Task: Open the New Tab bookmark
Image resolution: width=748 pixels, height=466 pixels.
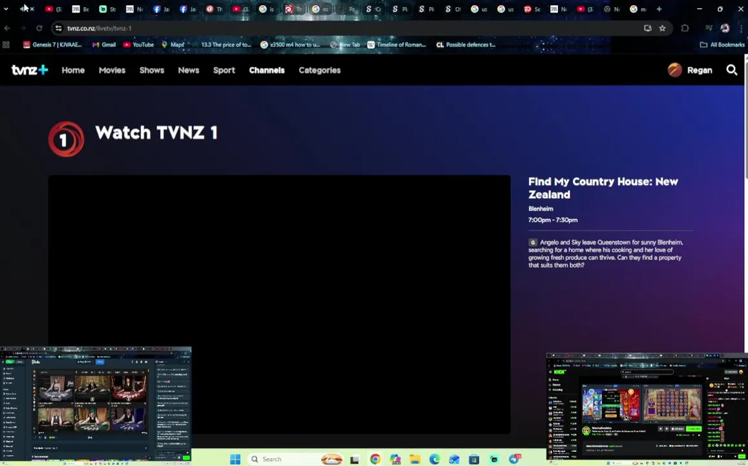Action: click(345, 45)
